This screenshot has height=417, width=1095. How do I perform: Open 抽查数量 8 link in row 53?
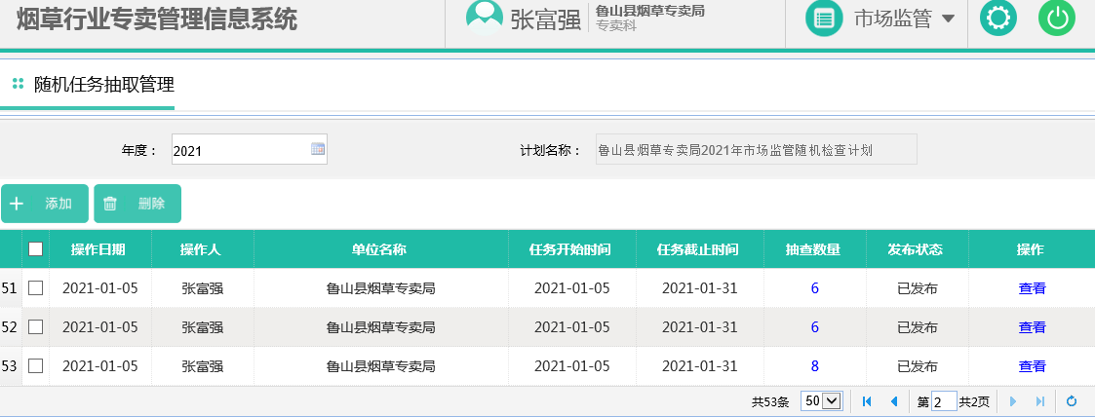(815, 366)
